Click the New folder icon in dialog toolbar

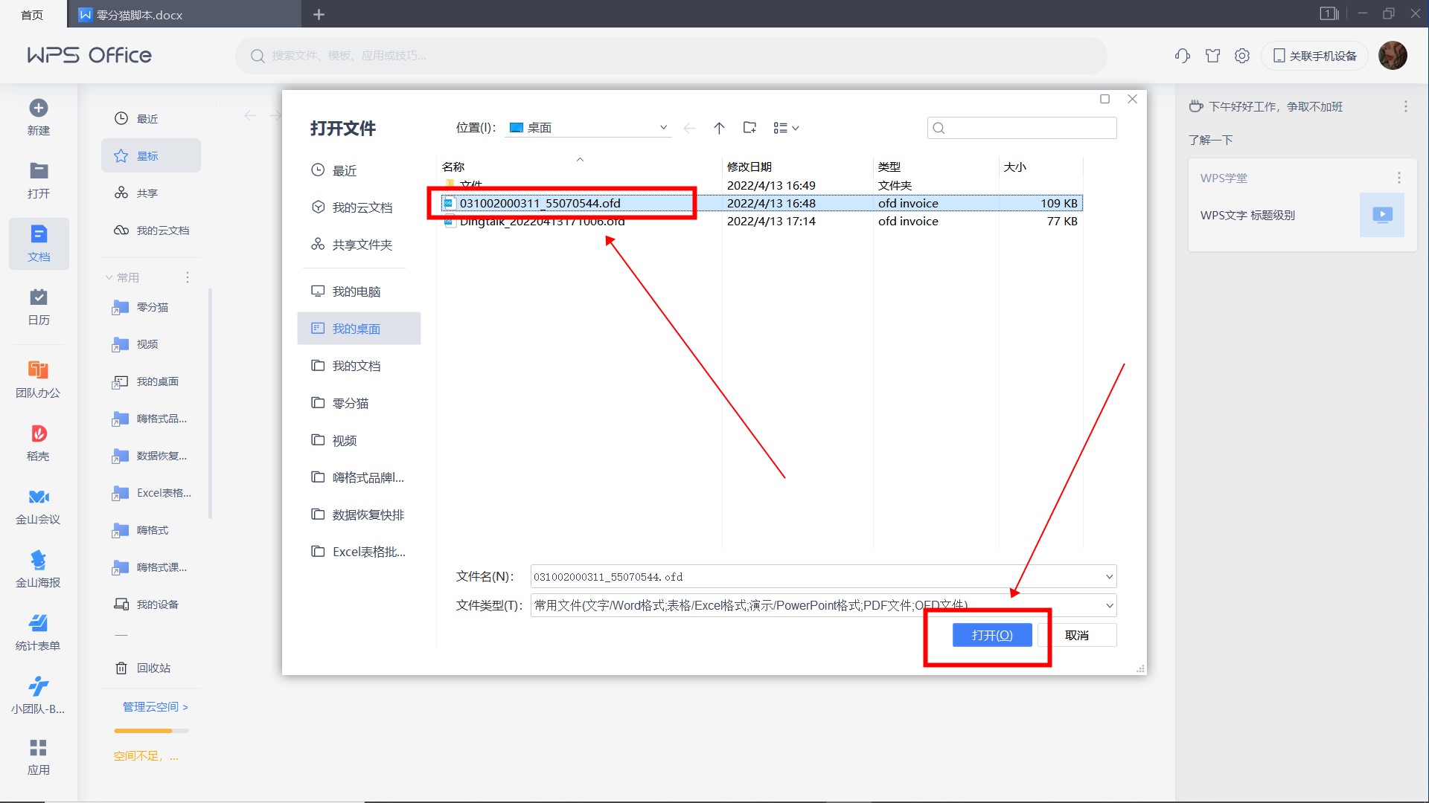pyautogui.click(x=749, y=128)
